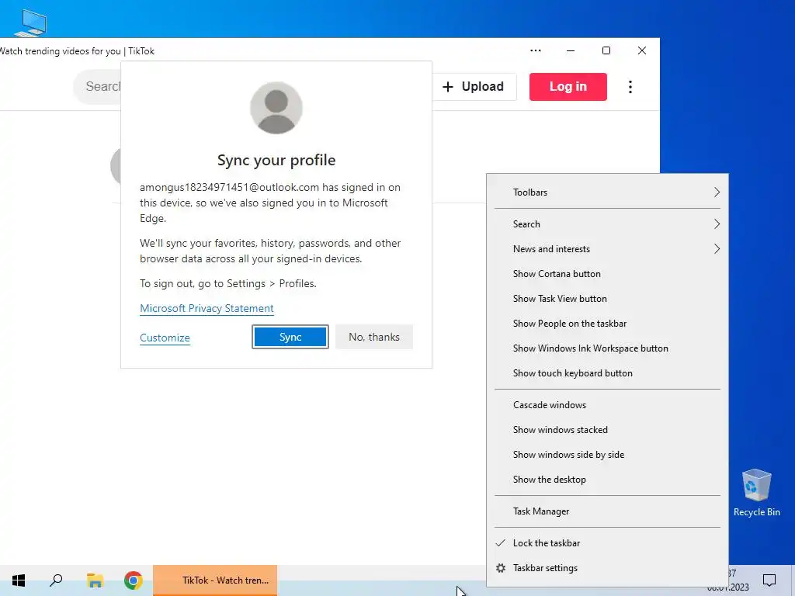Decline sync with No, thanks
The image size is (795, 596).
click(x=374, y=337)
